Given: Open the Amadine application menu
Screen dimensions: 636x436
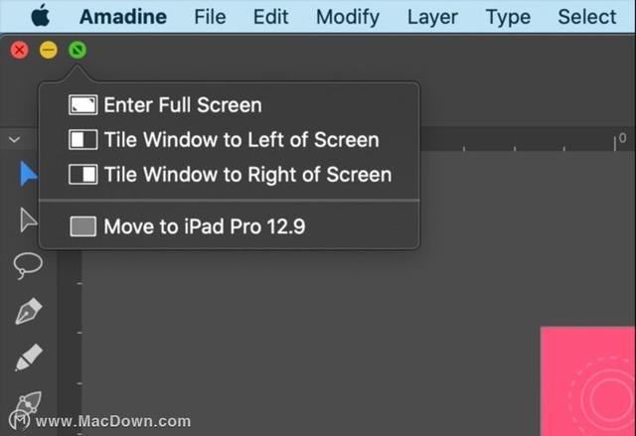Looking at the screenshot, I should [x=125, y=17].
